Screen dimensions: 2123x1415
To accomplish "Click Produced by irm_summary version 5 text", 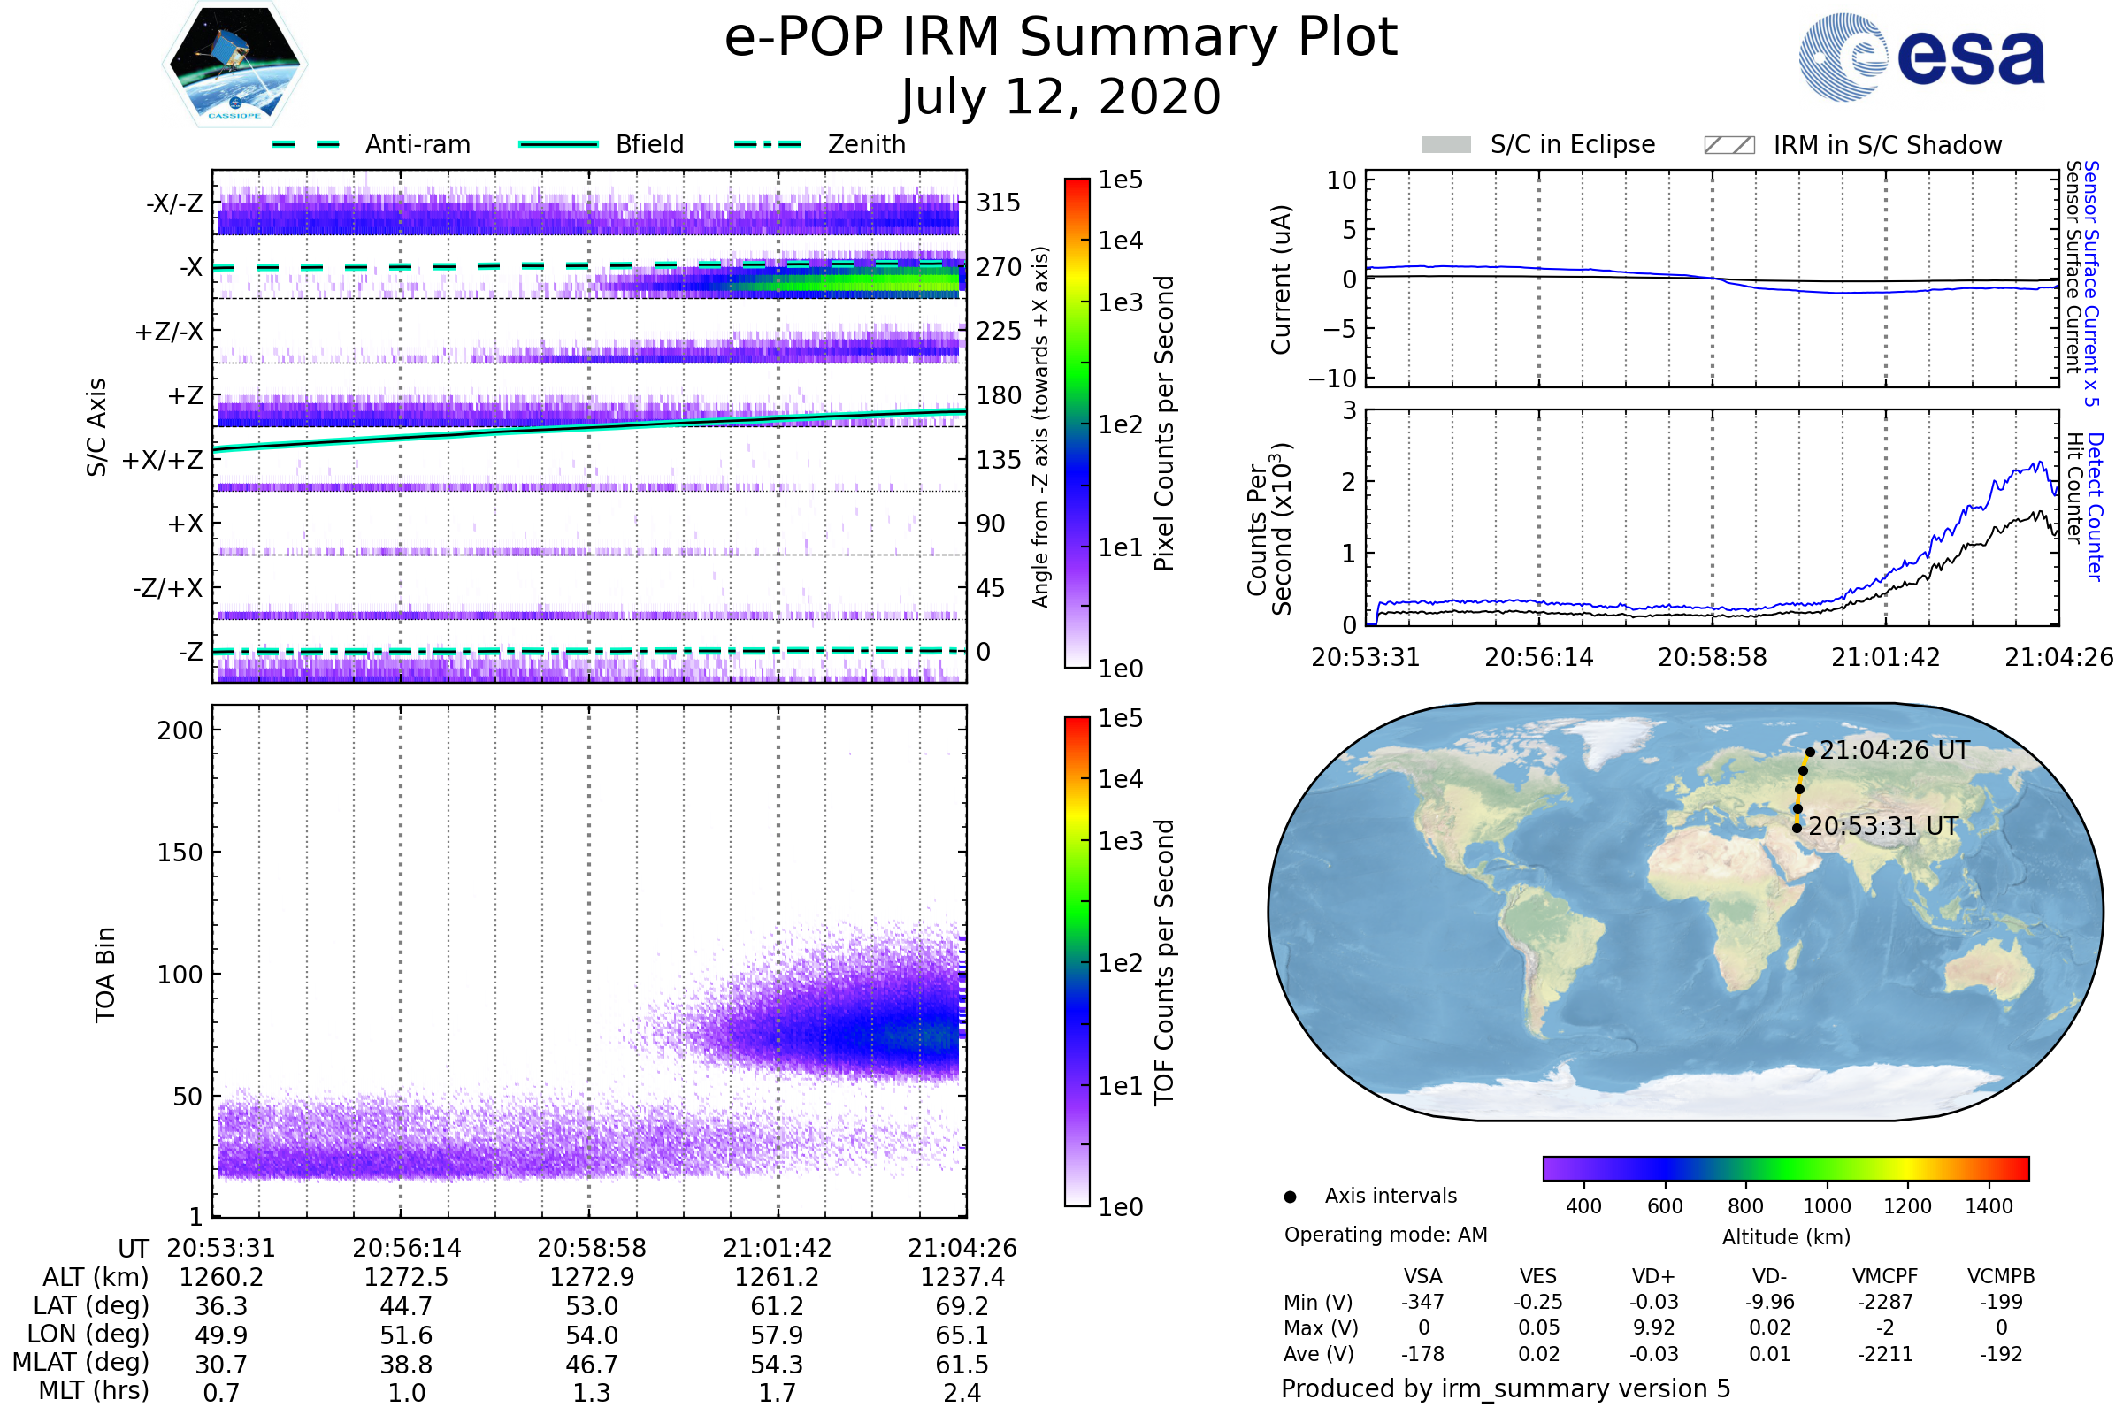I will click(x=1506, y=1388).
